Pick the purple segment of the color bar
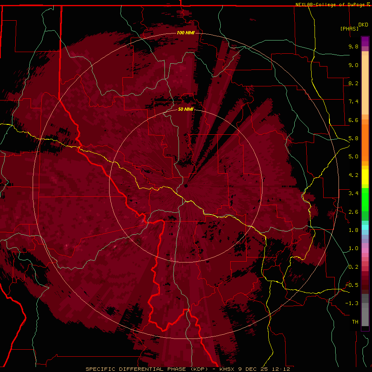This screenshot has width=372, height=372. point(365,41)
